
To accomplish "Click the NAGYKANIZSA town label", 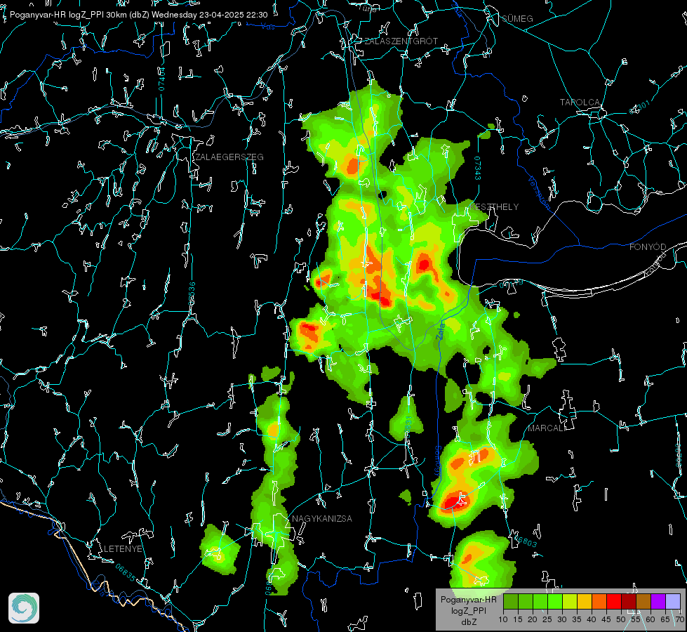I will (322, 518).
